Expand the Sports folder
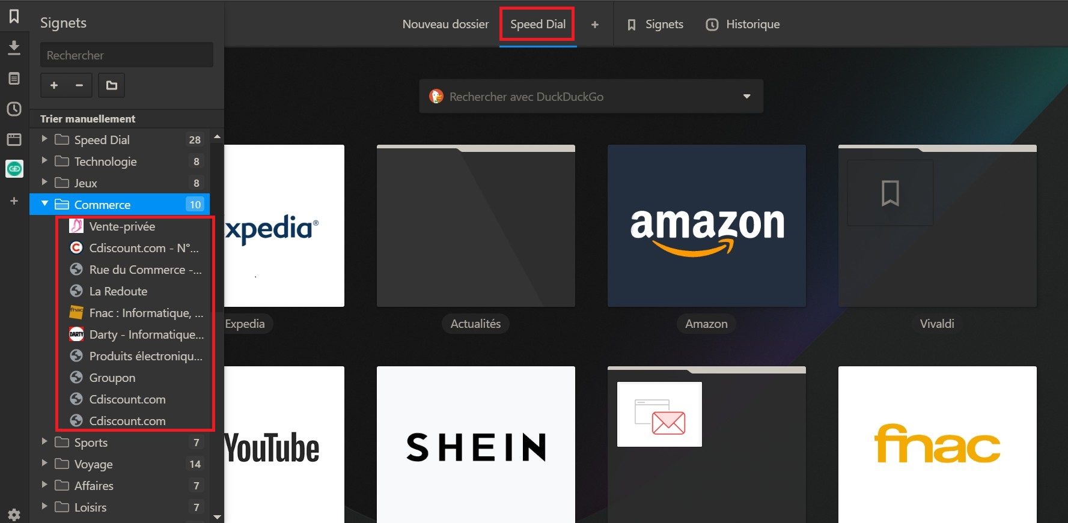This screenshot has width=1068, height=523. click(44, 442)
